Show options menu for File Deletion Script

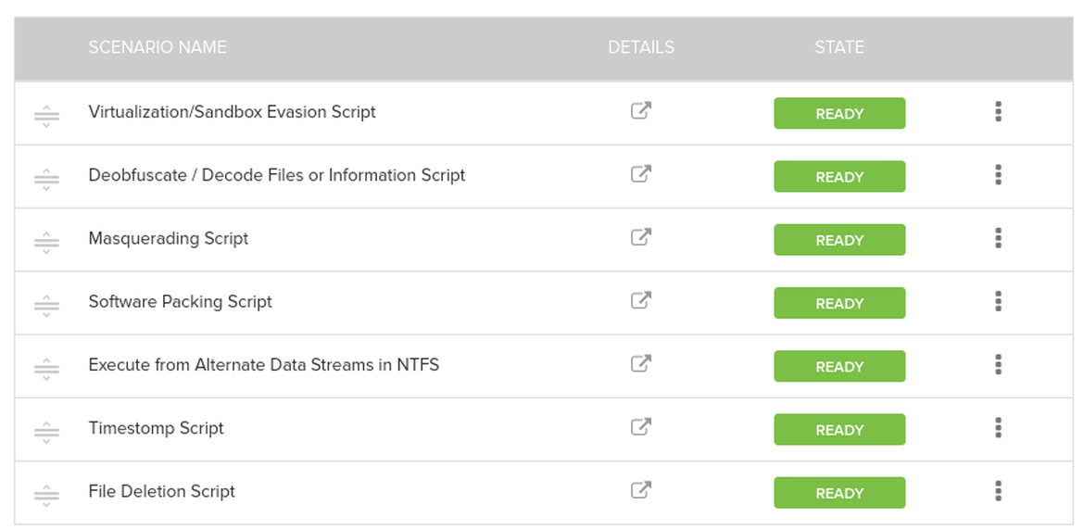[998, 491]
